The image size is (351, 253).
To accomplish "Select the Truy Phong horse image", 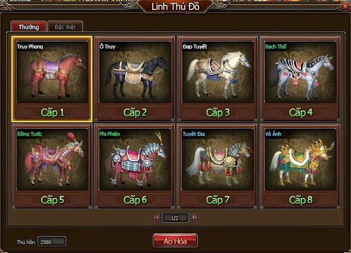I will [x=52, y=71].
